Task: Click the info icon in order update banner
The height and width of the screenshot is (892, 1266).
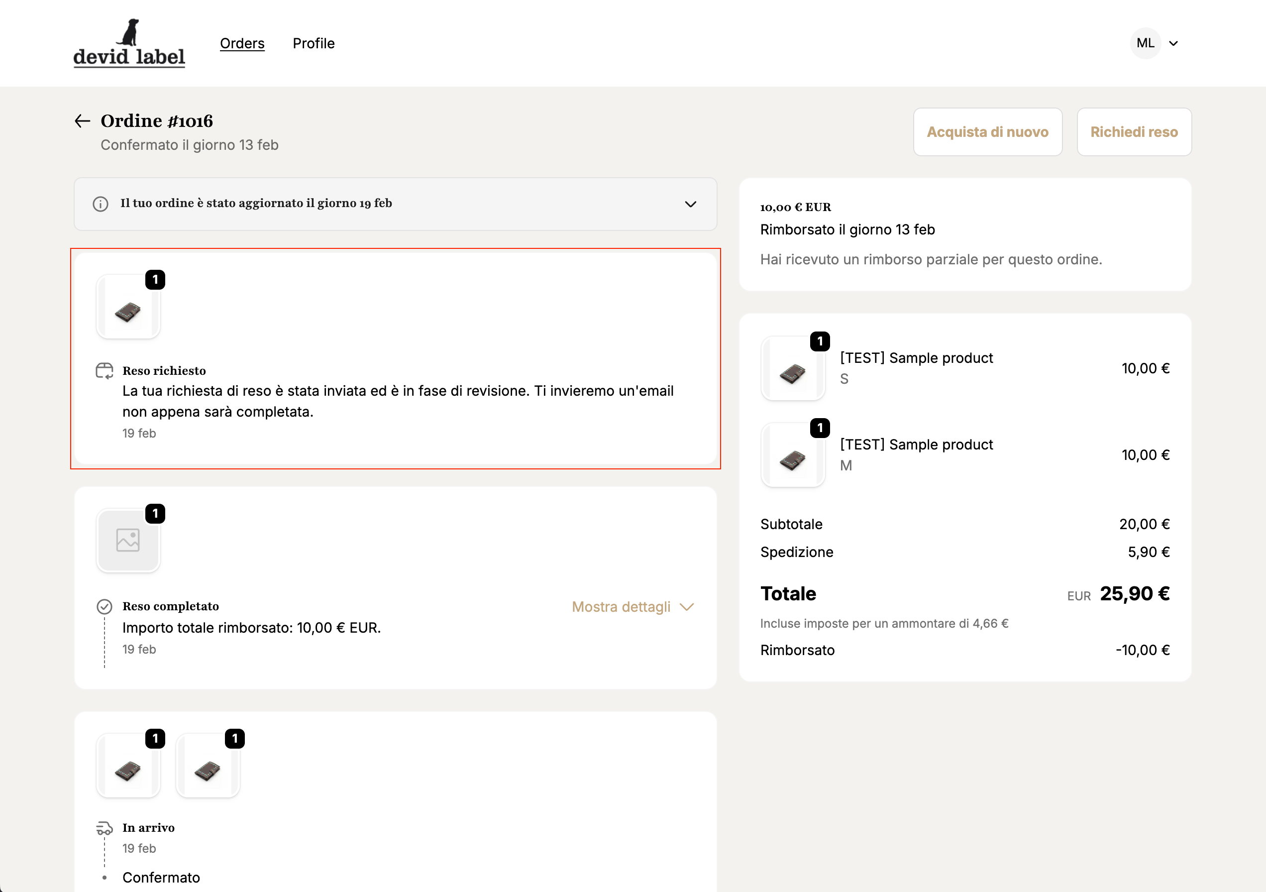Action: click(x=101, y=204)
